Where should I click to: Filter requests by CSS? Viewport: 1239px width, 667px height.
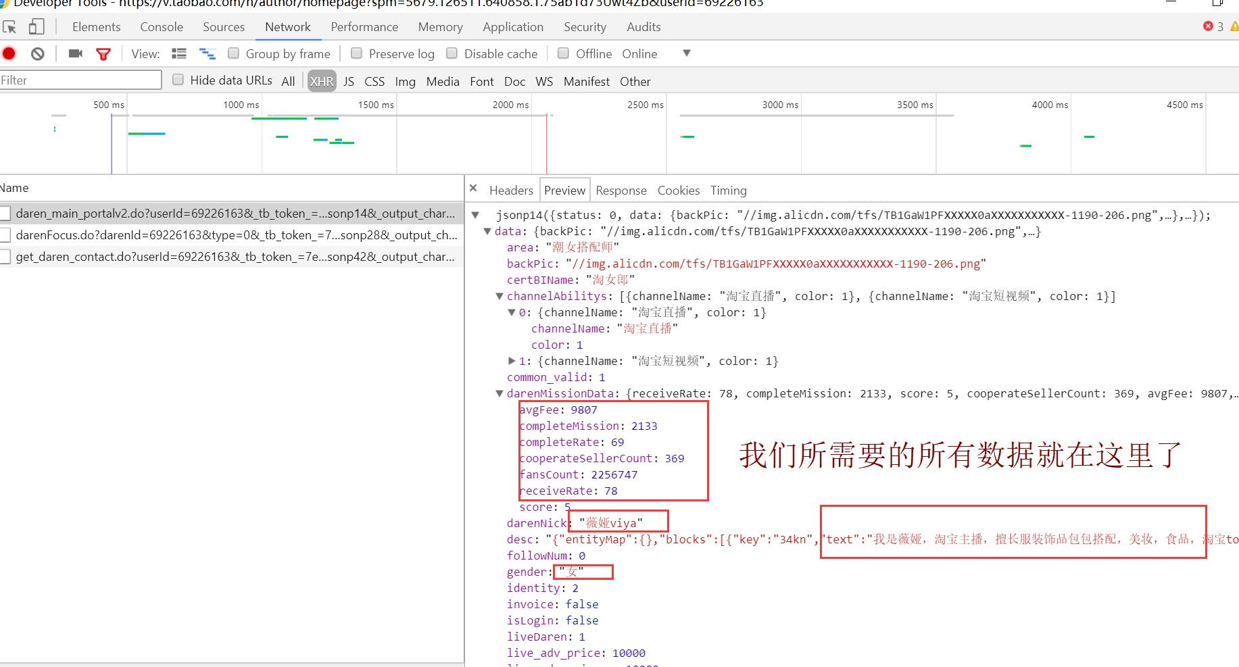coord(374,81)
